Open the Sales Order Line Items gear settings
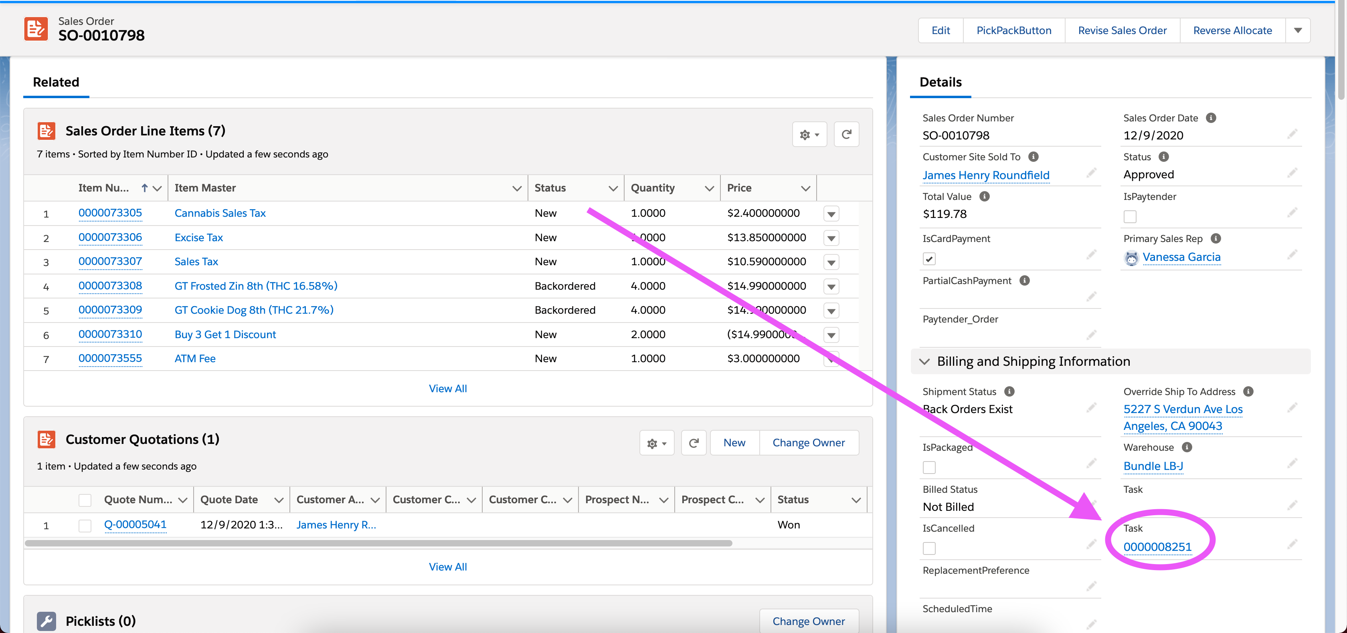Screen dimensions: 1347x633 (809, 135)
